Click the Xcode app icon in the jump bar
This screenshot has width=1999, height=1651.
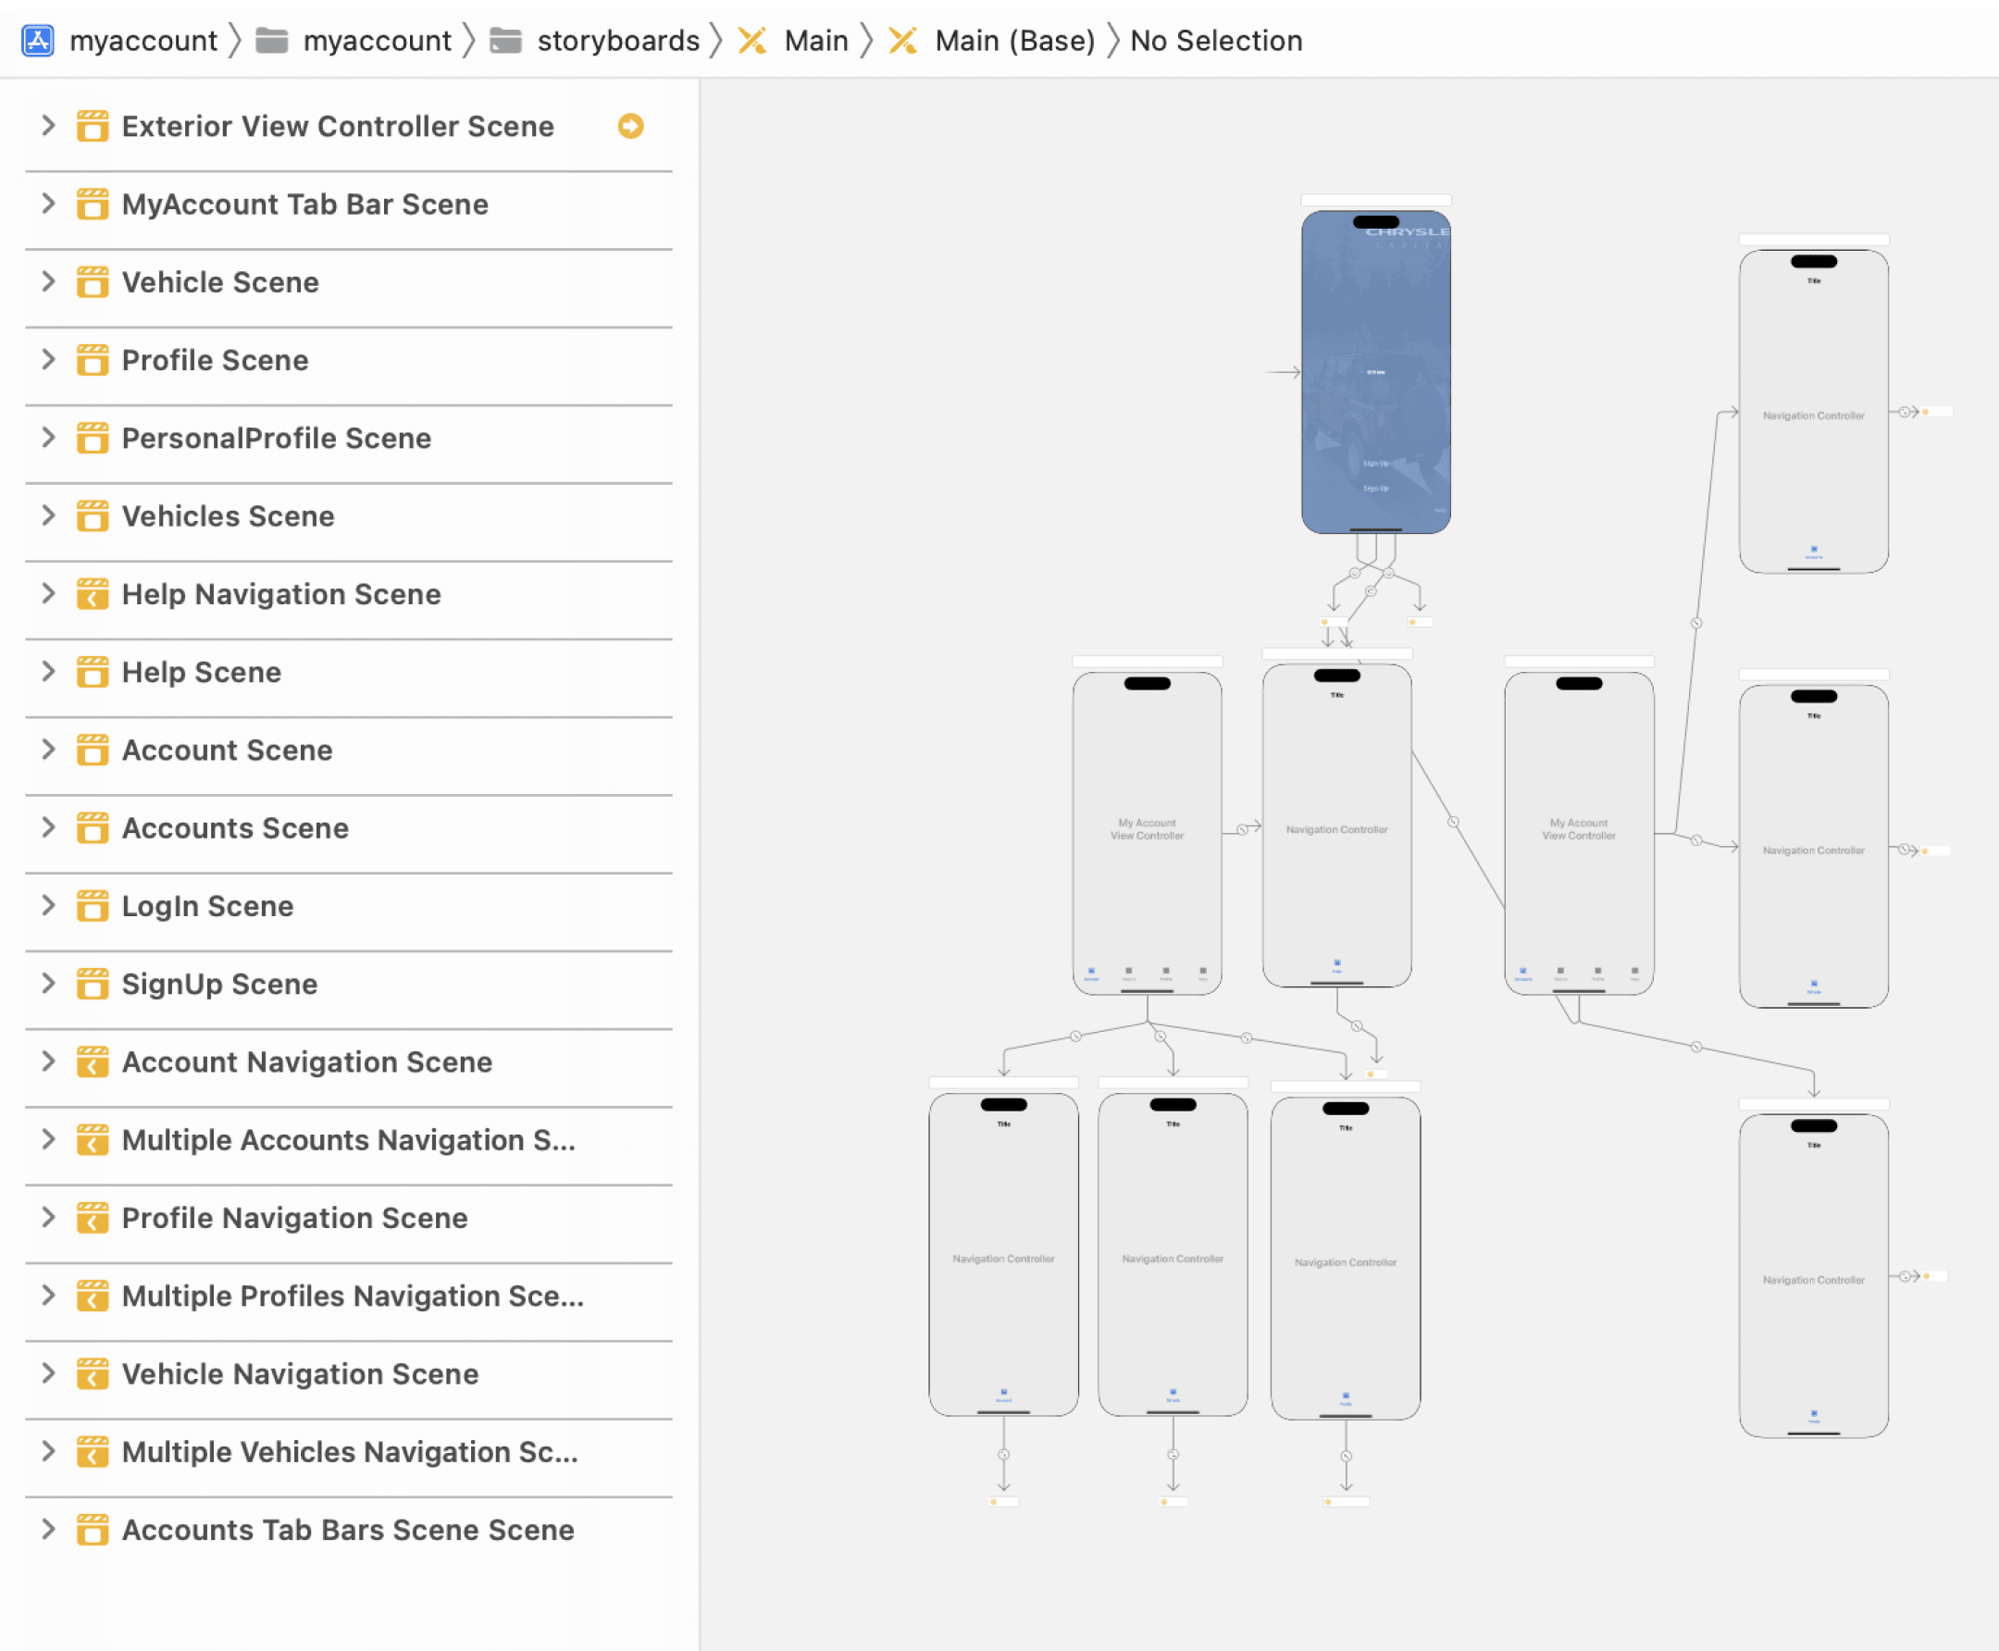tap(37, 40)
